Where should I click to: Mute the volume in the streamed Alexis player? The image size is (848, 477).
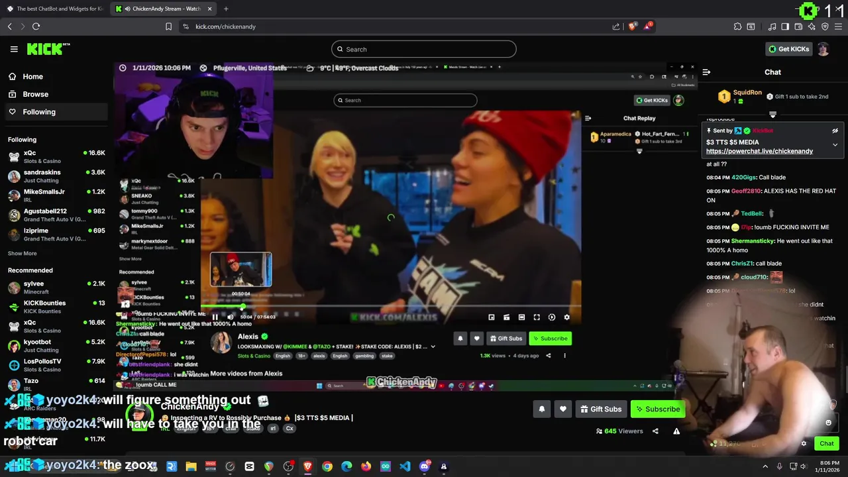click(x=230, y=317)
